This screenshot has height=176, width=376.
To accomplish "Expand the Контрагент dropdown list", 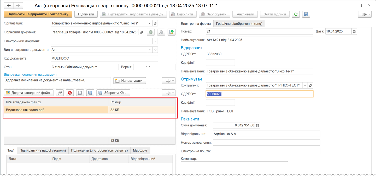I will 305,85.
